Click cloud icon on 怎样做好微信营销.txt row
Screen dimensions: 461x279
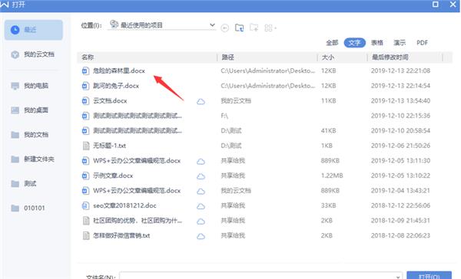click(x=201, y=236)
